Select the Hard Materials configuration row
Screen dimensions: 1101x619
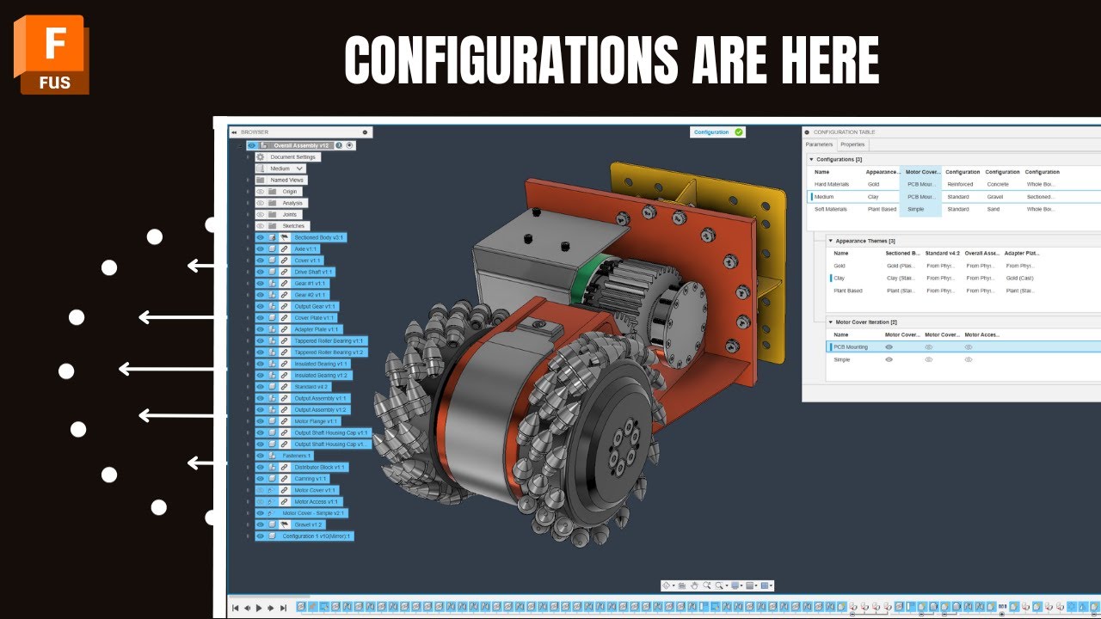(954, 184)
